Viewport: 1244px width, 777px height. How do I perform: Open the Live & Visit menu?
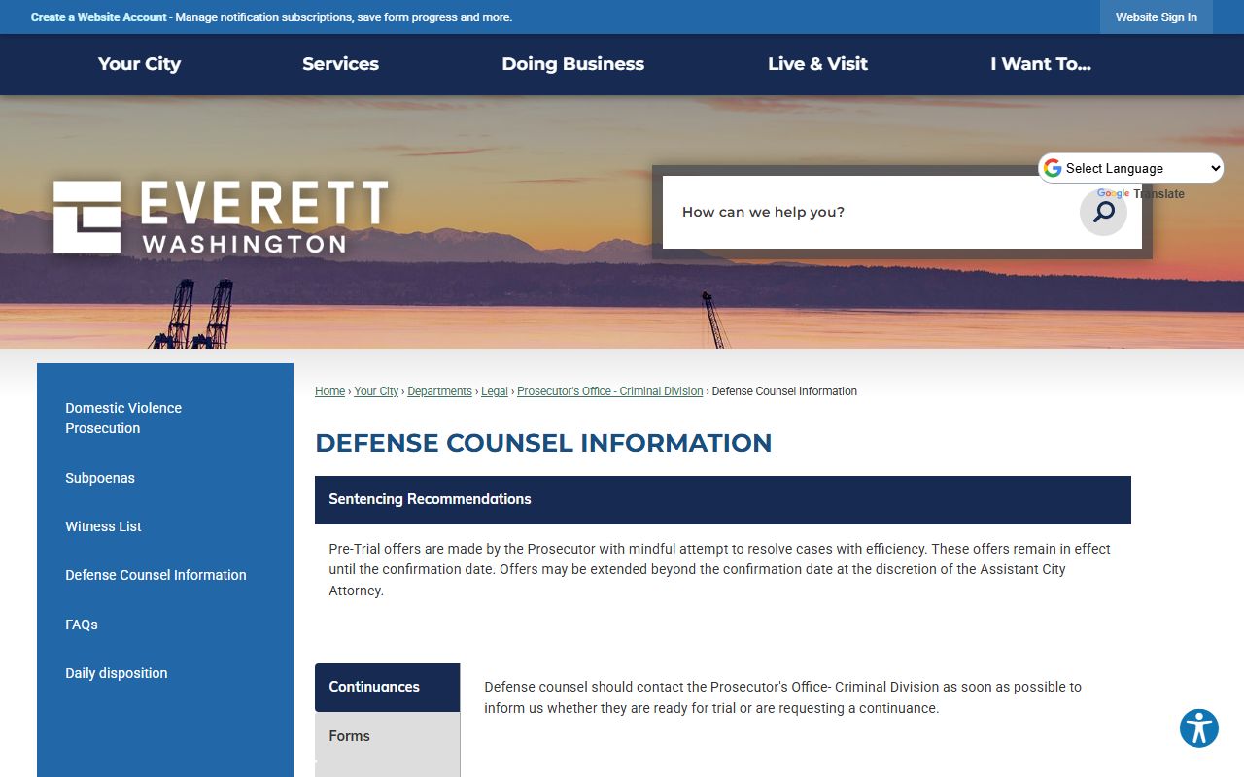click(817, 64)
